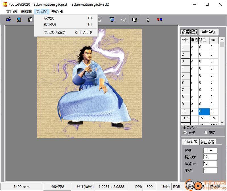This screenshot has width=227, height=191.
Task: Click the open file folder icon
Action: pyautogui.click(x=9, y=20)
